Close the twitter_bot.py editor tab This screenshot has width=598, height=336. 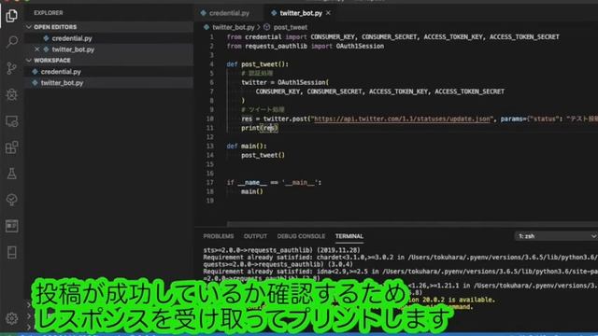pos(328,13)
